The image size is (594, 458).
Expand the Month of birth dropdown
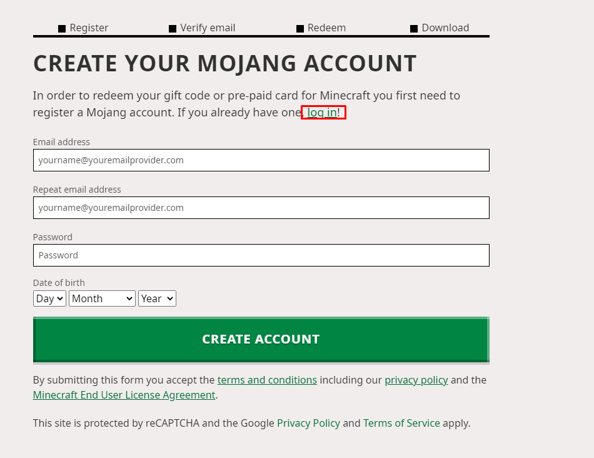point(102,299)
